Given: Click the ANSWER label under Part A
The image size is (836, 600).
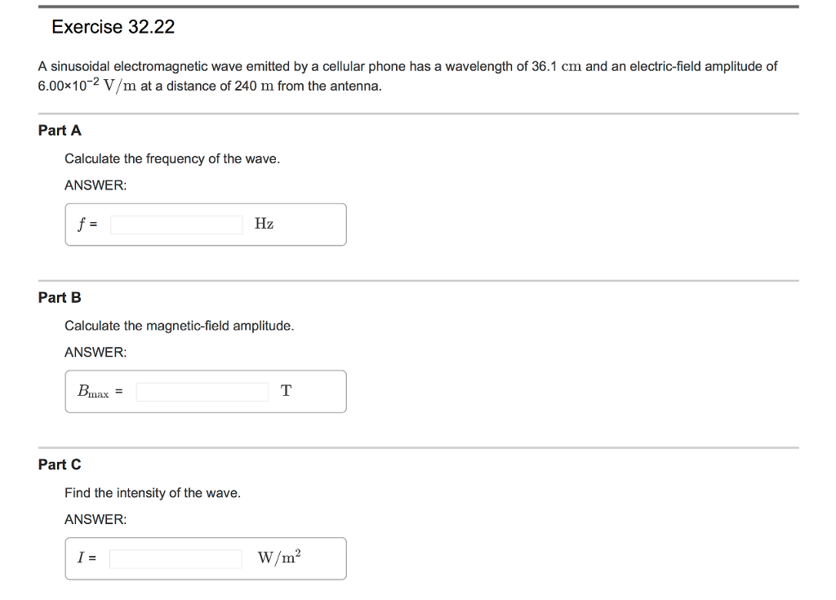Looking at the screenshot, I should click(96, 184).
